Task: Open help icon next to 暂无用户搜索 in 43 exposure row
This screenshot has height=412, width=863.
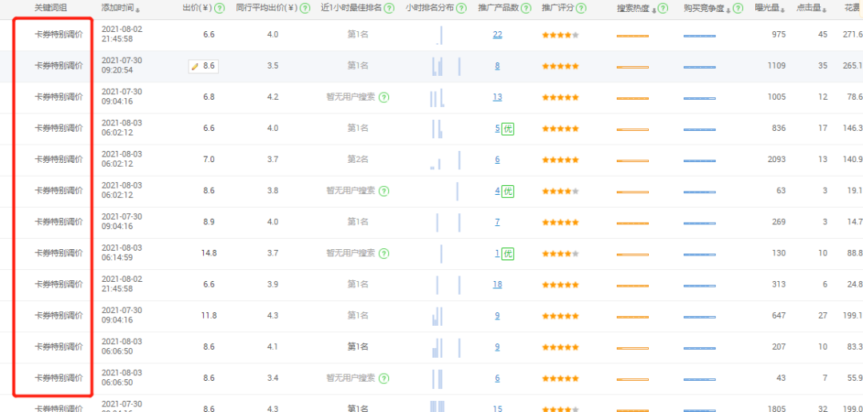Action: click(384, 378)
